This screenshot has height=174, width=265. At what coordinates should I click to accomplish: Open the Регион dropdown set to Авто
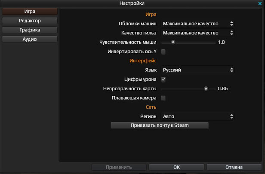[x=197, y=116]
